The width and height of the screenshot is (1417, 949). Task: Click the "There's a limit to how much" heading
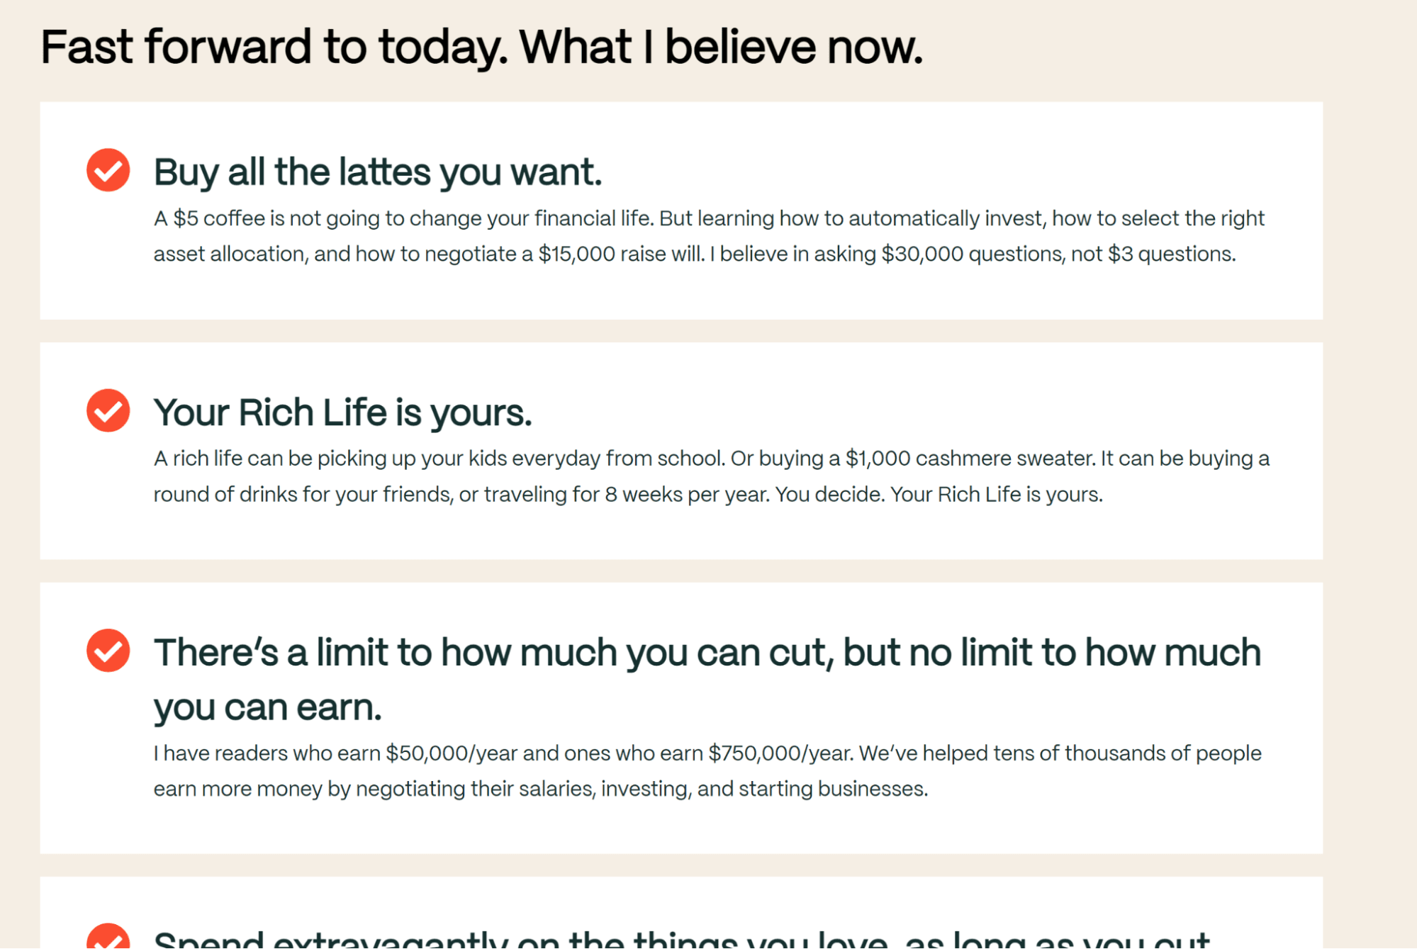(x=707, y=652)
